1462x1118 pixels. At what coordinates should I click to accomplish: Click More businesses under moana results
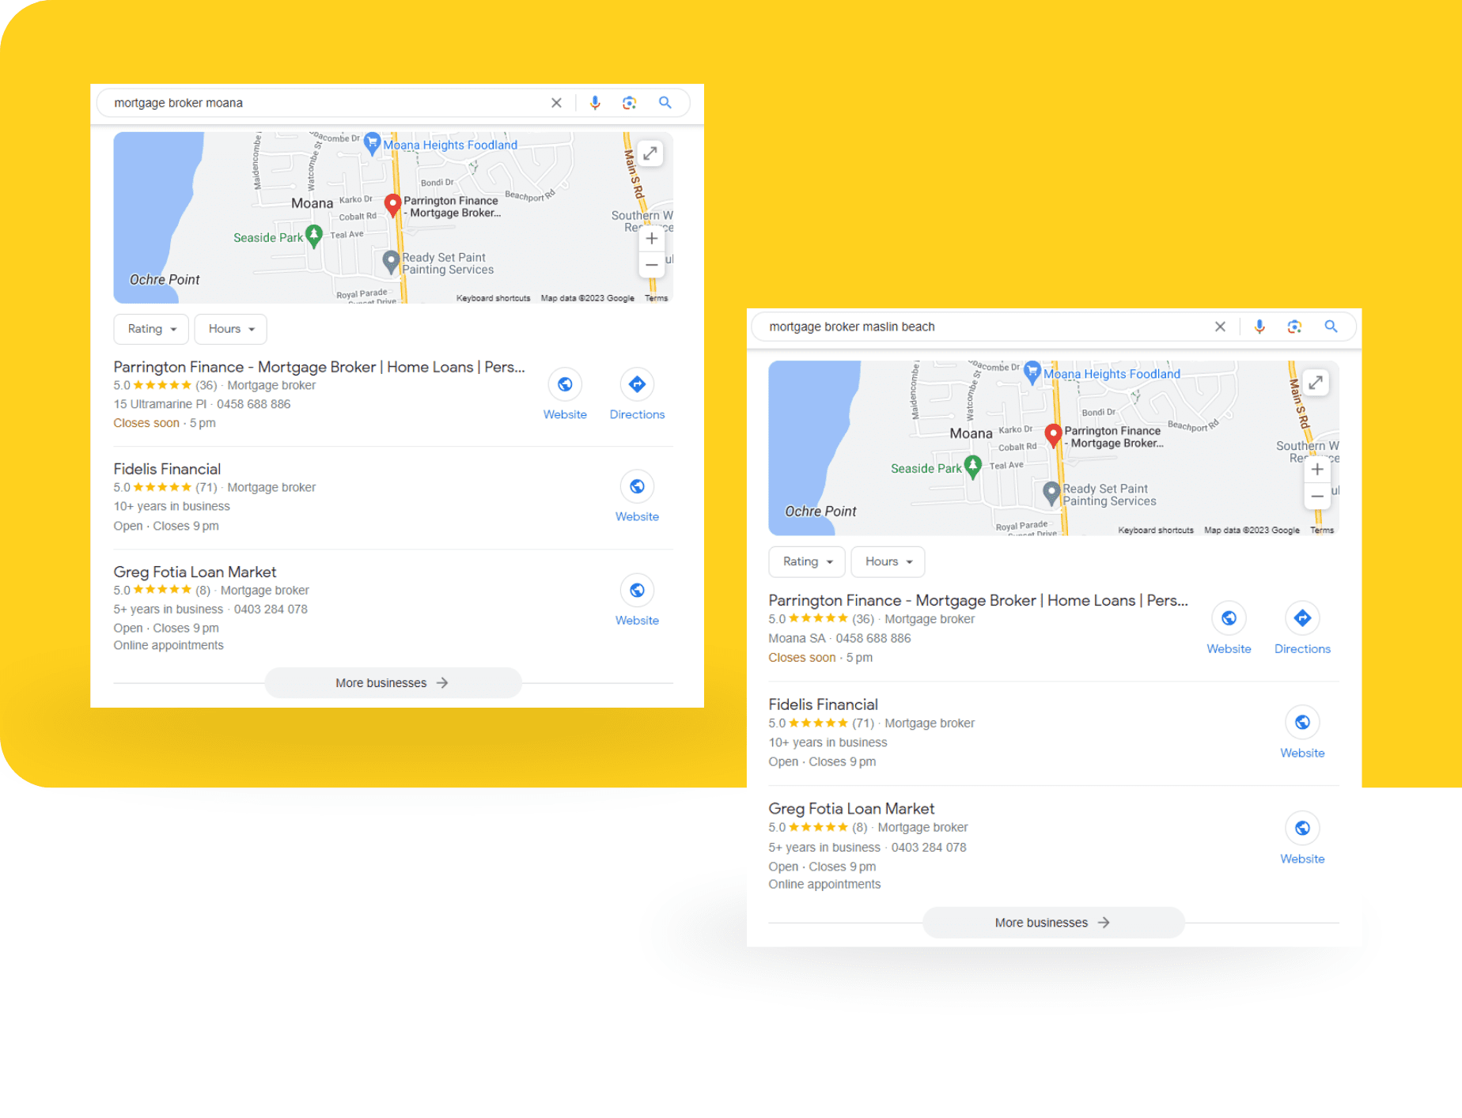pos(392,682)
